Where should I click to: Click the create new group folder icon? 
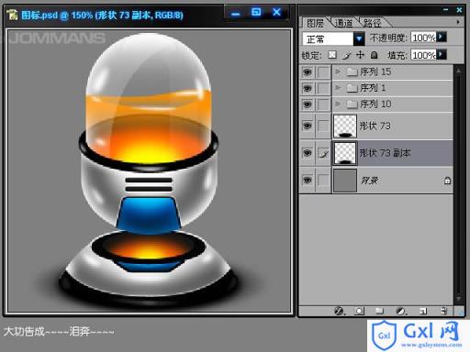[x=379, y=311]
